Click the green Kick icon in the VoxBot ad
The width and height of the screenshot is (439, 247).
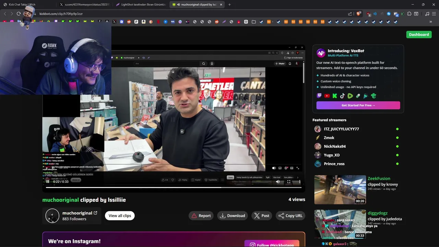click(335, 96)
